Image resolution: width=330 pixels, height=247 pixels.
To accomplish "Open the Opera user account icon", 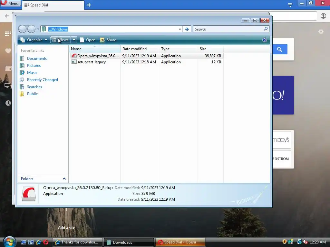I will click(x=323, y=16).
